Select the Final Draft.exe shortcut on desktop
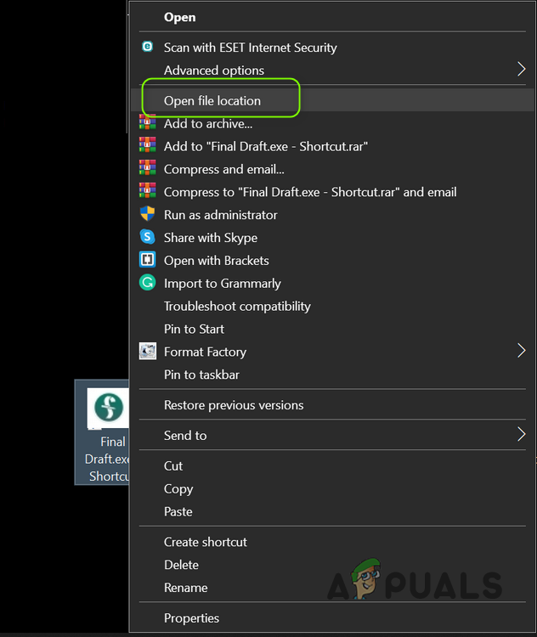Viewport: 537px width, 637px height. pos(107,431)
